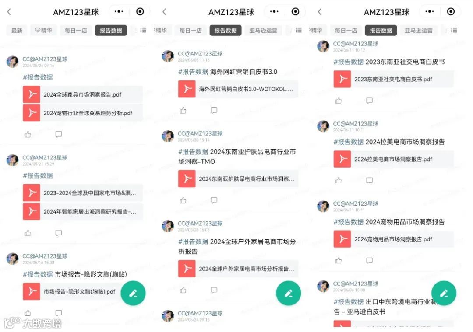Screen dimensions: 473x332
Task: Tap the back arrow in the left panel
Action: [x=9, y=12]
